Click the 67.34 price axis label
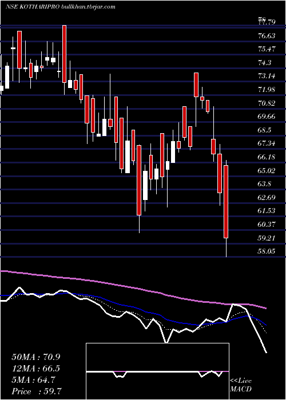286x400 pixels. tap(267, 143)
